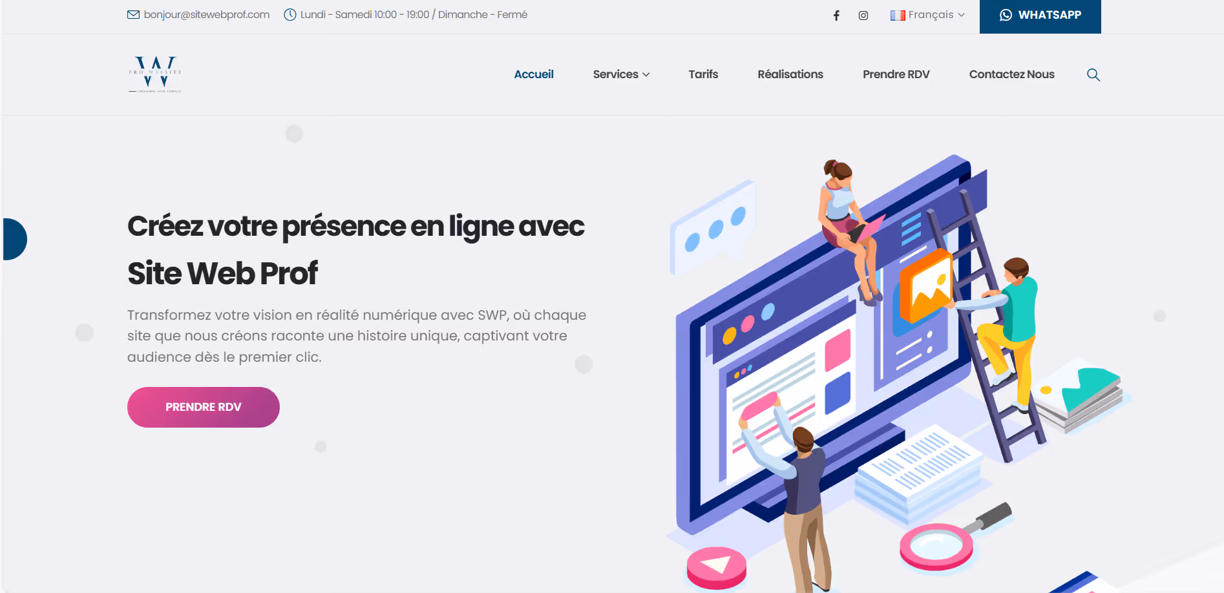Expand the Services menu chevron
This screenshot has width=1224, height=593.
pos(646,75)
